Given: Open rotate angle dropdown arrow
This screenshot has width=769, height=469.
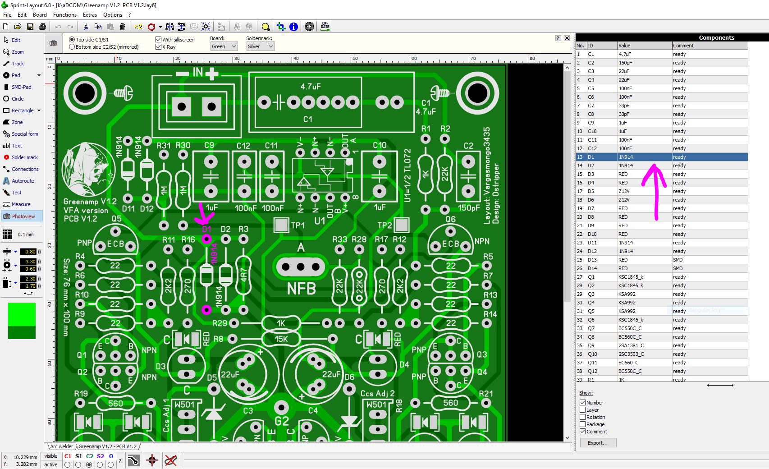Looking at the screenshot, I should tap(160, 27).
